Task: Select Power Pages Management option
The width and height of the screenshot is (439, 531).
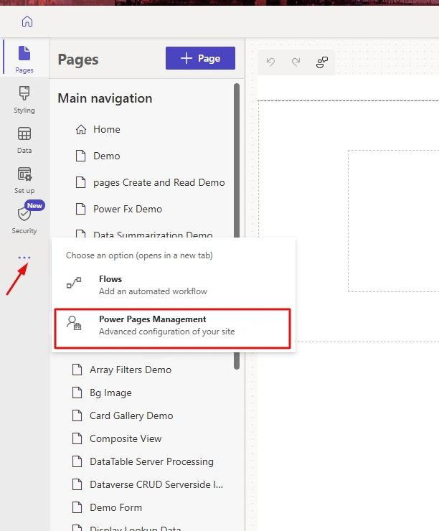Action: click(173, 328)
